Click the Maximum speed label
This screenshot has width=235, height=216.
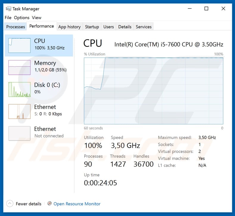[175, 137]
